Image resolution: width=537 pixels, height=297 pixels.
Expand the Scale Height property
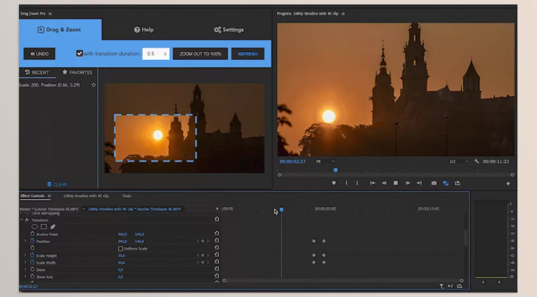[x=25, y=255]
